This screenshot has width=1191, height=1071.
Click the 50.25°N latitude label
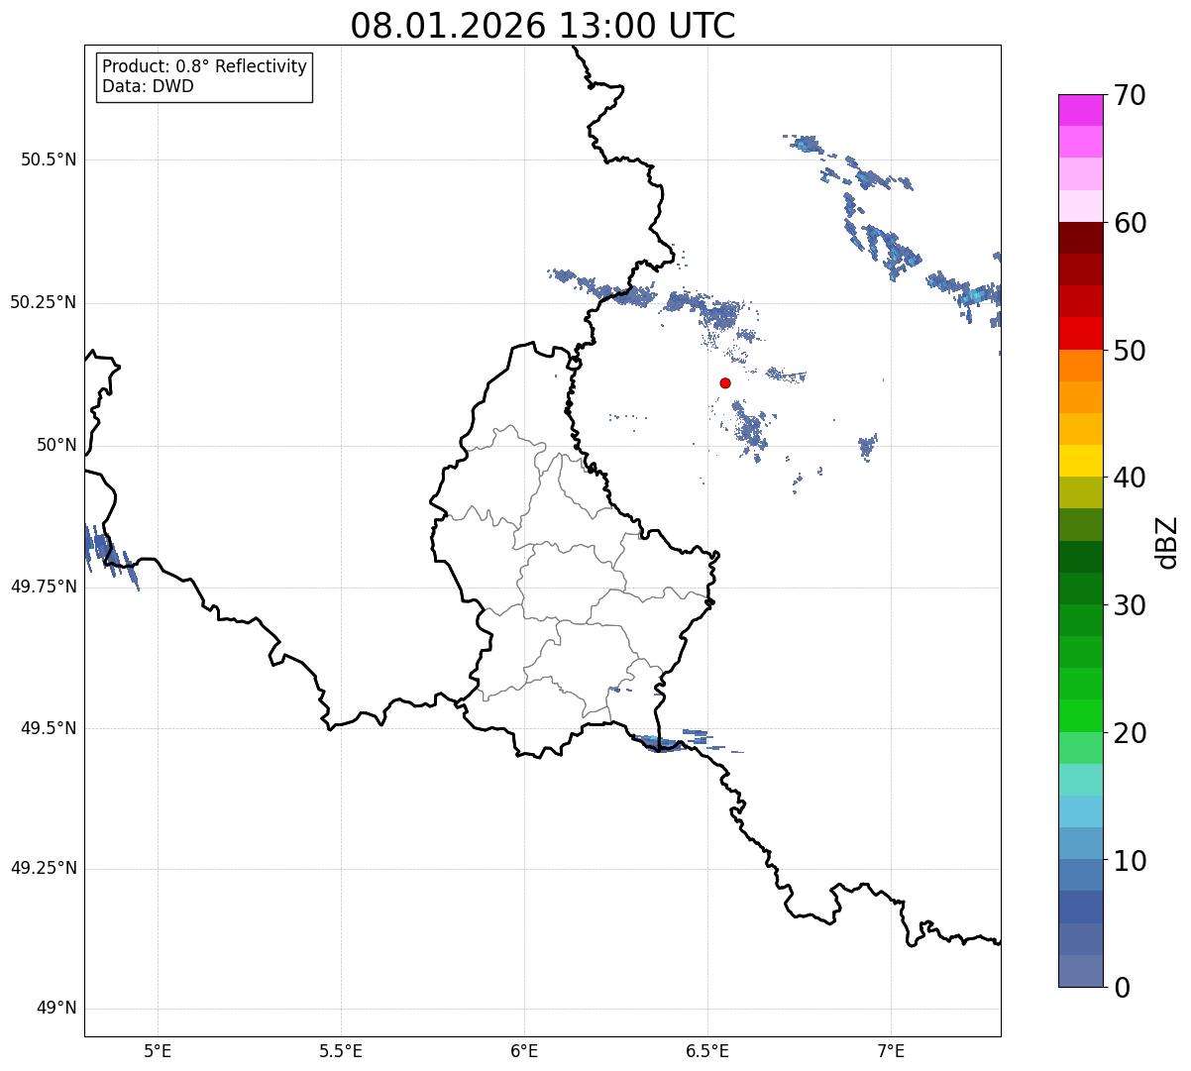coord(43,302)
